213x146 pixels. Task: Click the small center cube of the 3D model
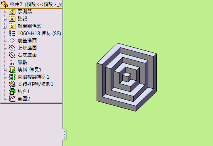pos(127,77)
